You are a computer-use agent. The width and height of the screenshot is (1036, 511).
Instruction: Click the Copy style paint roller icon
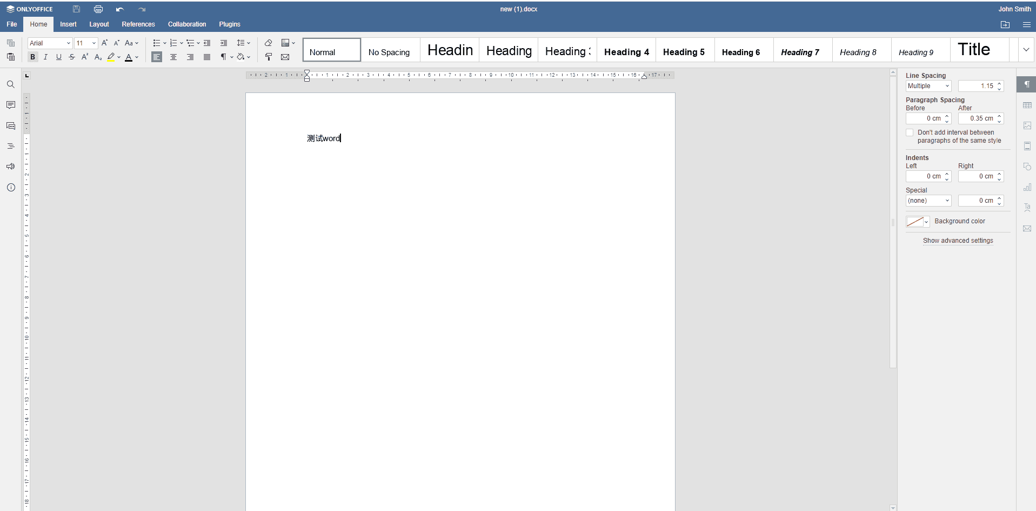click(x=268, y=57)
